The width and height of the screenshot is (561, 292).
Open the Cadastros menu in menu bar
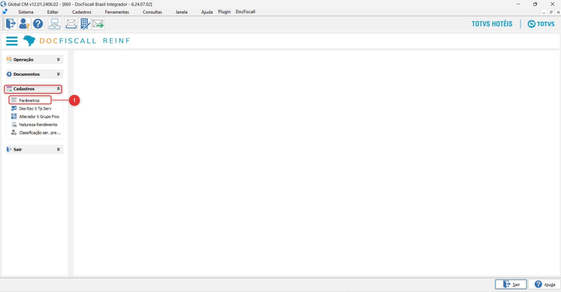[82, 12]
